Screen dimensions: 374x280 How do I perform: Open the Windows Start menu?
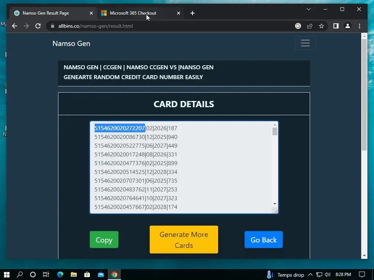click(7, 275)
